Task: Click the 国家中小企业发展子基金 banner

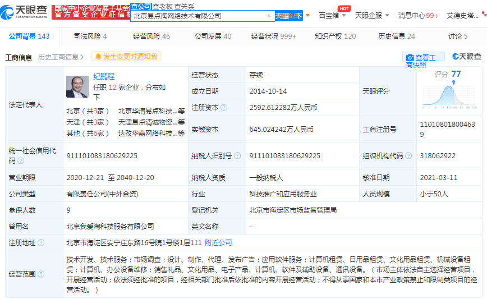Action: [x=91, y=12]
